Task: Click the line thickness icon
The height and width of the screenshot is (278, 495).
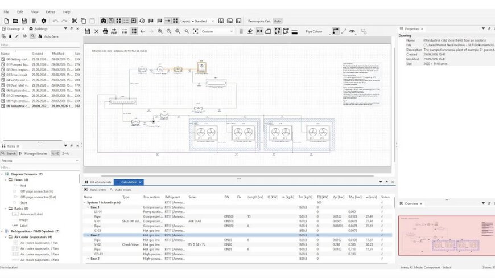Action: [x=295, y=31]
